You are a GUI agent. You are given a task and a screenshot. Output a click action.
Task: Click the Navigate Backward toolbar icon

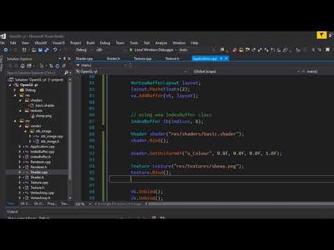(x=6, y=50)
